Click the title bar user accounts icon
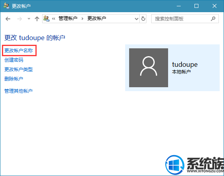 point(6,6)
